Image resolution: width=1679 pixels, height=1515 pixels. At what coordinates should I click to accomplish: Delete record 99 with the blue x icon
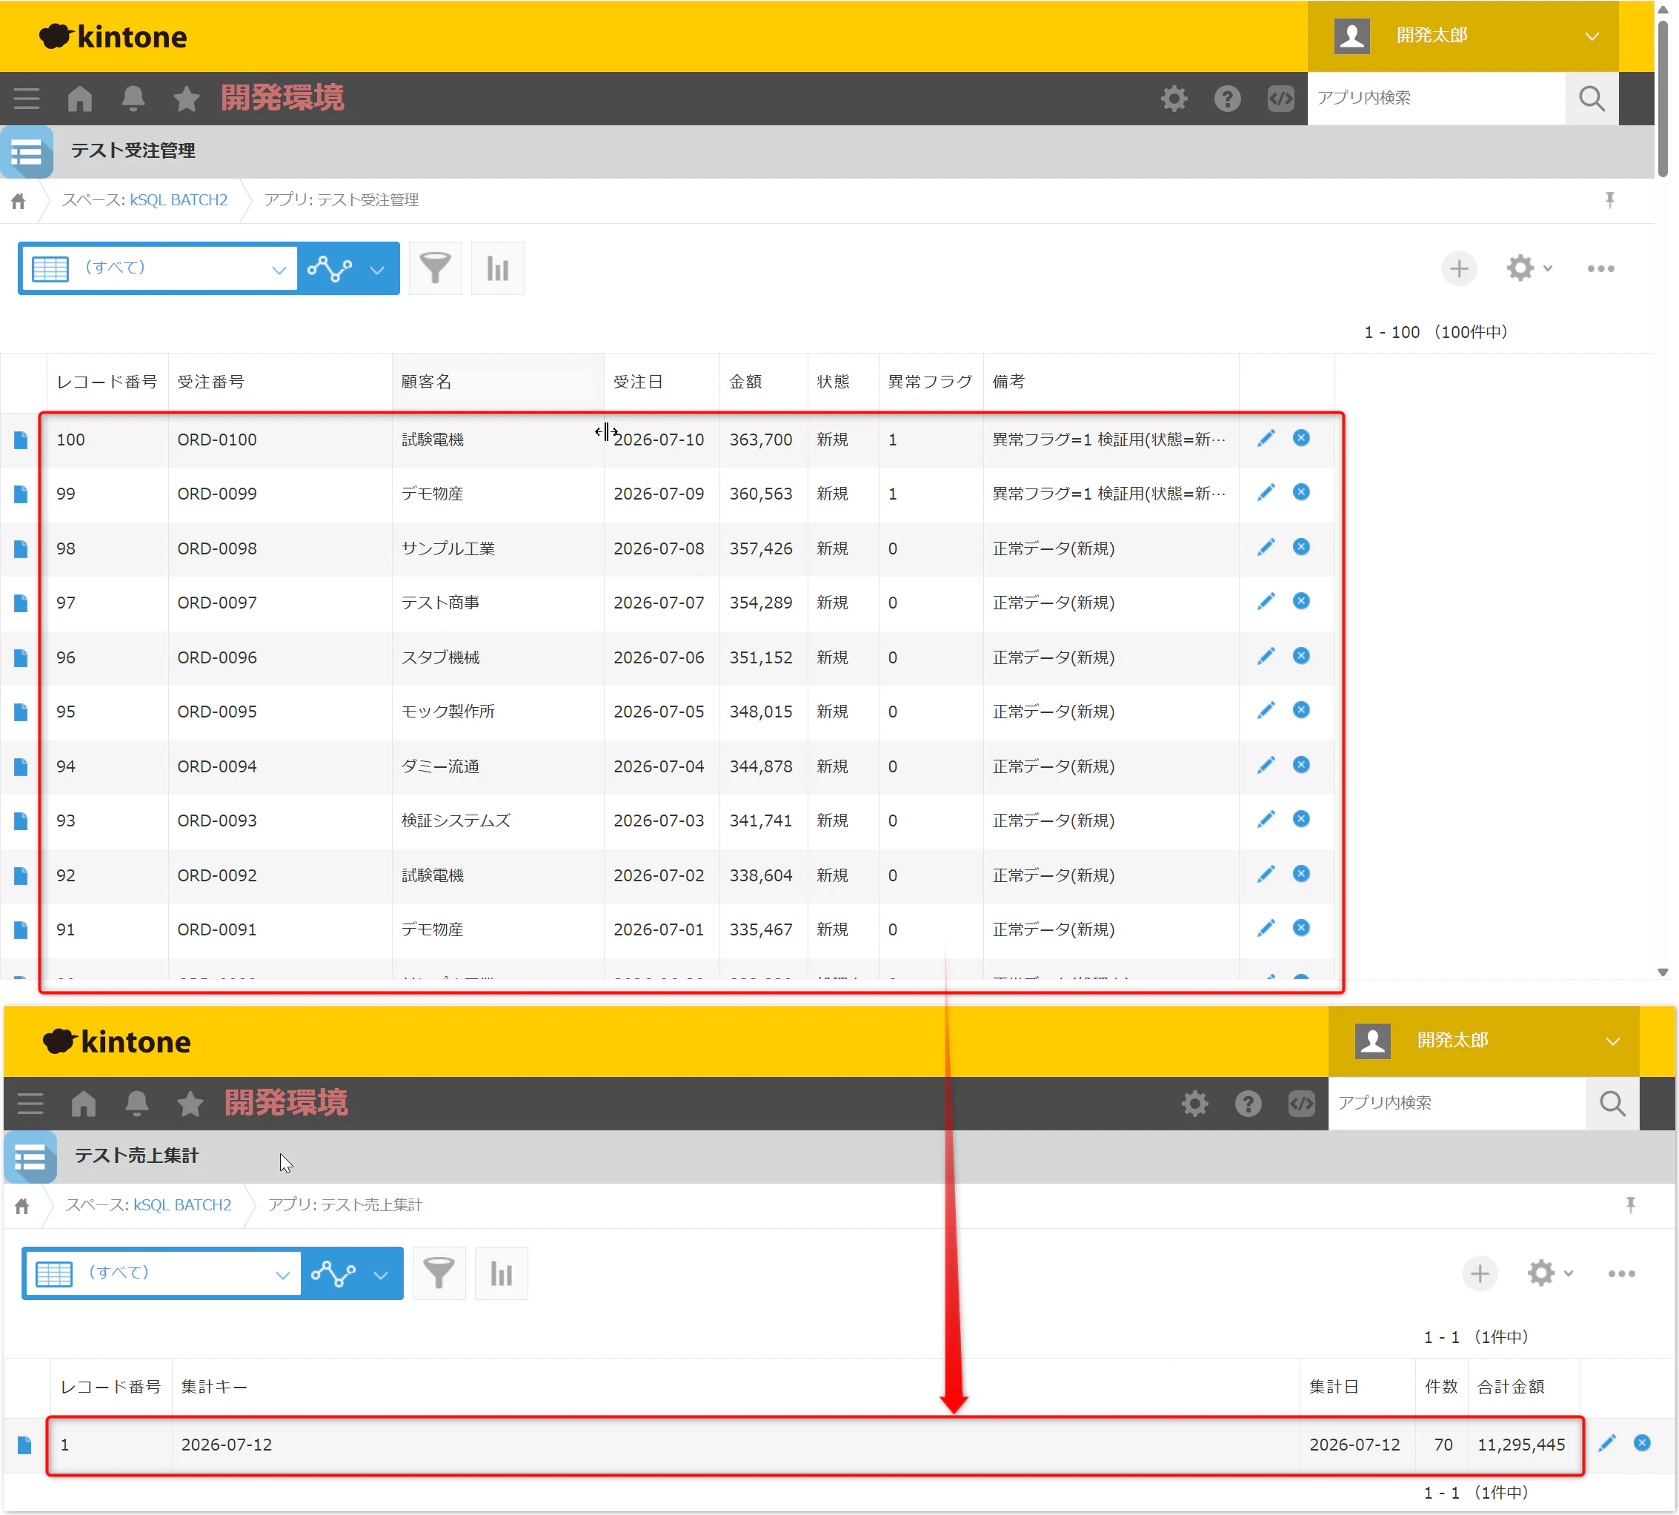(1301, 493)
